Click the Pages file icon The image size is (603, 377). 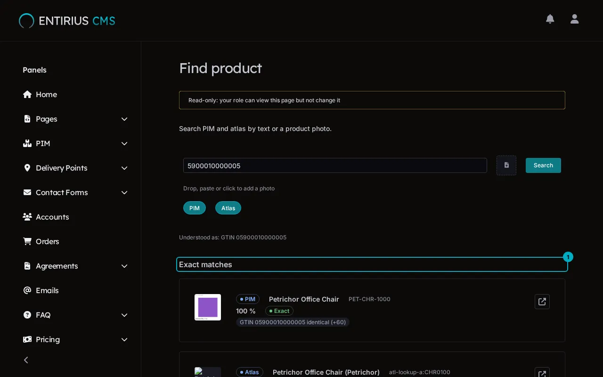point(27,119)
